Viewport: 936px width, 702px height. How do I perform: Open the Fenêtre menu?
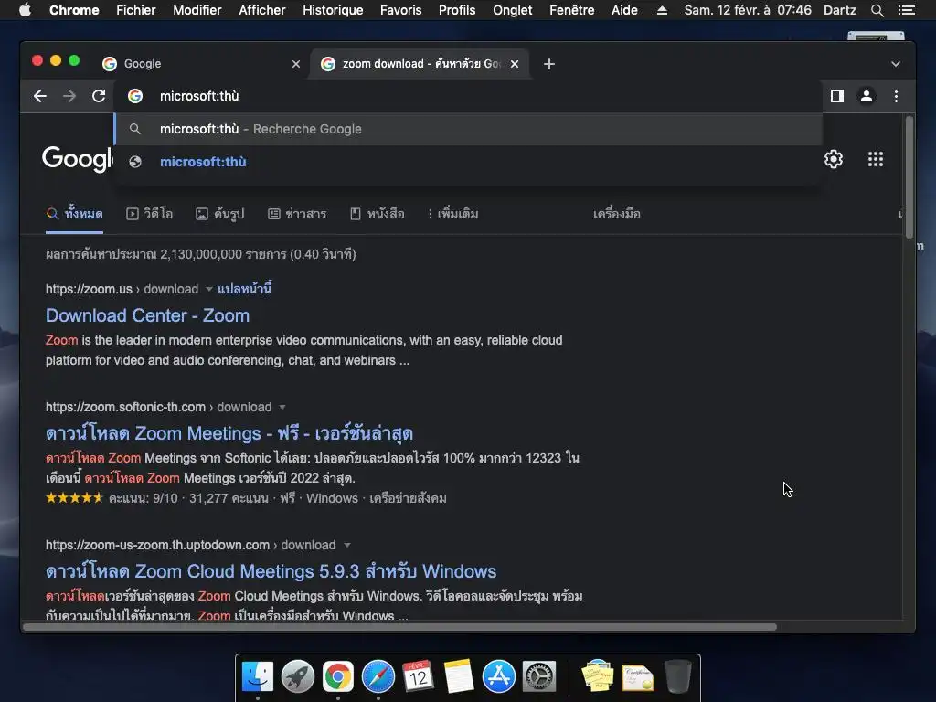click(x=572, y=10)
